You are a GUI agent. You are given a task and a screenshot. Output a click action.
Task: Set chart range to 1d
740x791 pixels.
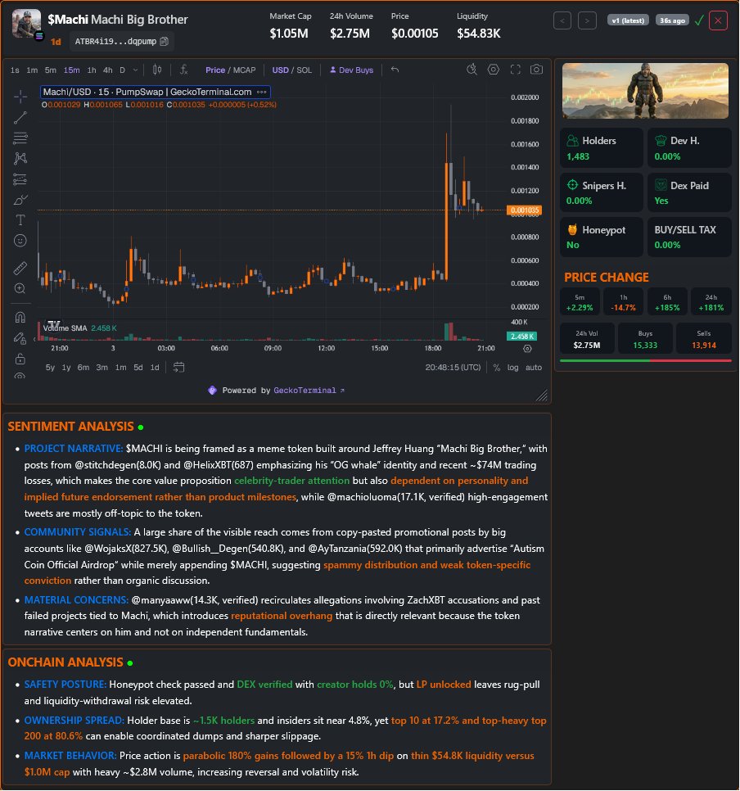pyautogui.click(x=155, y=367)
